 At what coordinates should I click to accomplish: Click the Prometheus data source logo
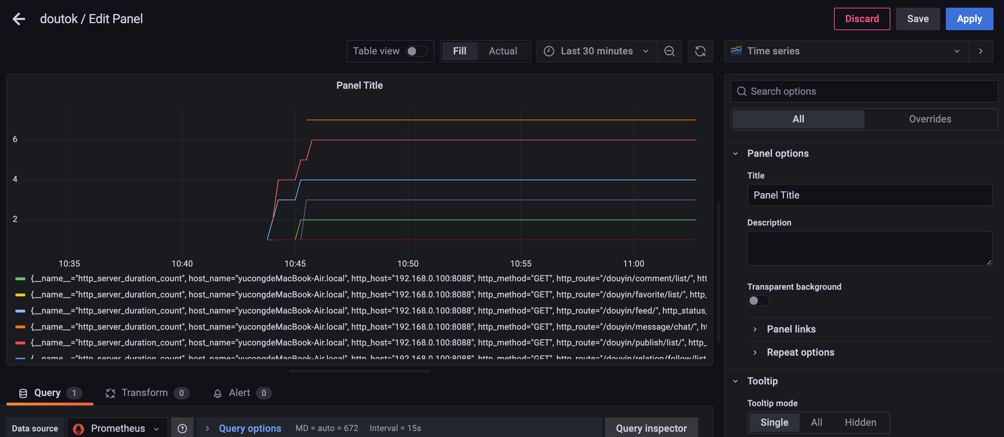78,429
